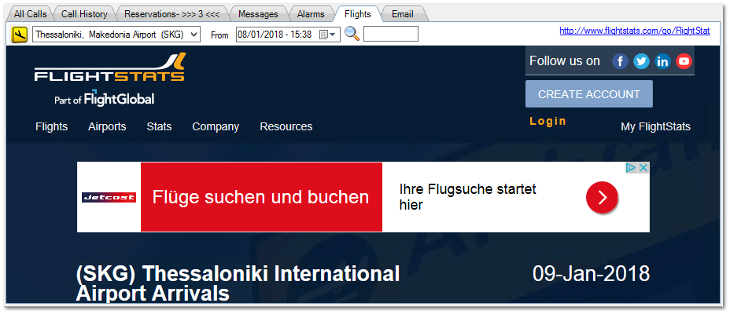
Task: Click the yellow airplane airport icon
Action: [20, 35]
